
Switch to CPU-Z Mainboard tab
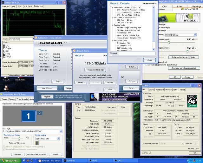[160, 90]
